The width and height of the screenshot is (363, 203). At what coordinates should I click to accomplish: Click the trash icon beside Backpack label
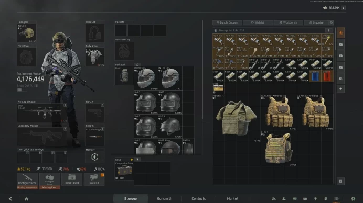click(x=137, y=65)
